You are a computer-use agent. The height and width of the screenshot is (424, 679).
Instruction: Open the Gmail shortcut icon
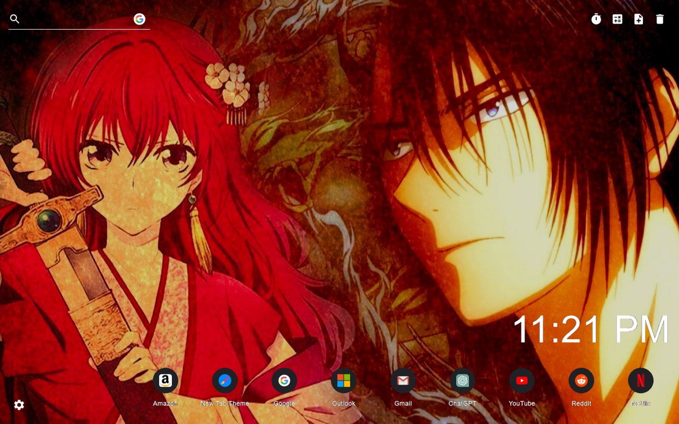coord(403,381)
